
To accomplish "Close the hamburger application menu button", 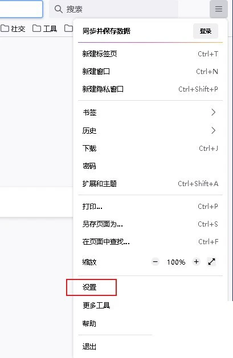I will [x=219, y=9].
